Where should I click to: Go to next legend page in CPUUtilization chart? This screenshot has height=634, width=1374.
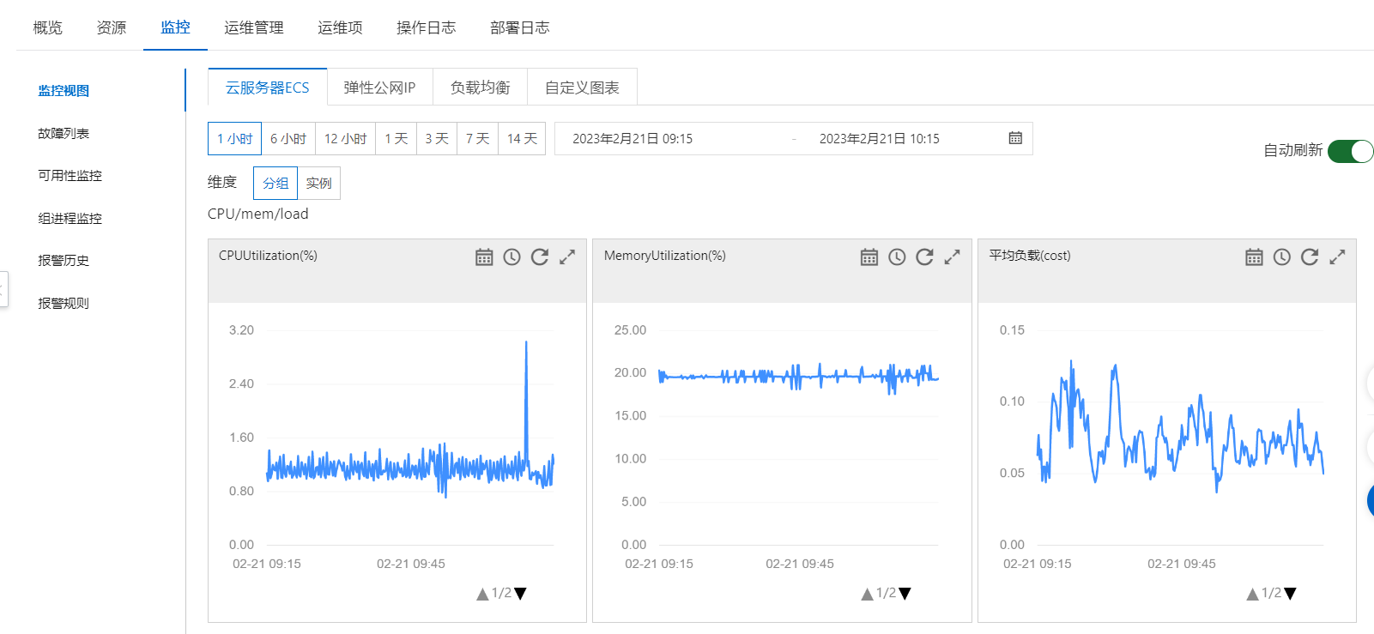pyautogui.click(x=520, y=594)
